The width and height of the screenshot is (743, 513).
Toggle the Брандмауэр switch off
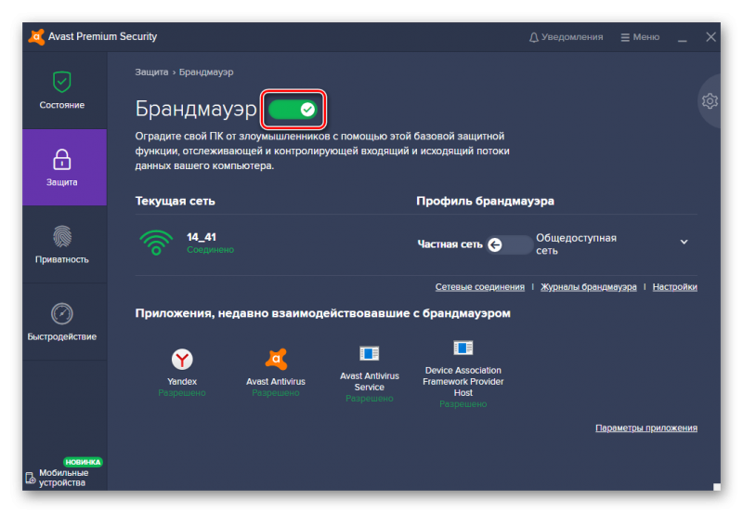pos(293,110)
